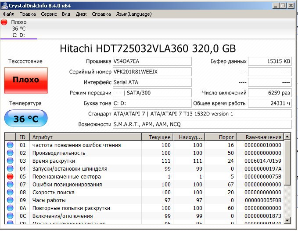
Task: Click the blue status icon for attribute 02
Action: 10,153
